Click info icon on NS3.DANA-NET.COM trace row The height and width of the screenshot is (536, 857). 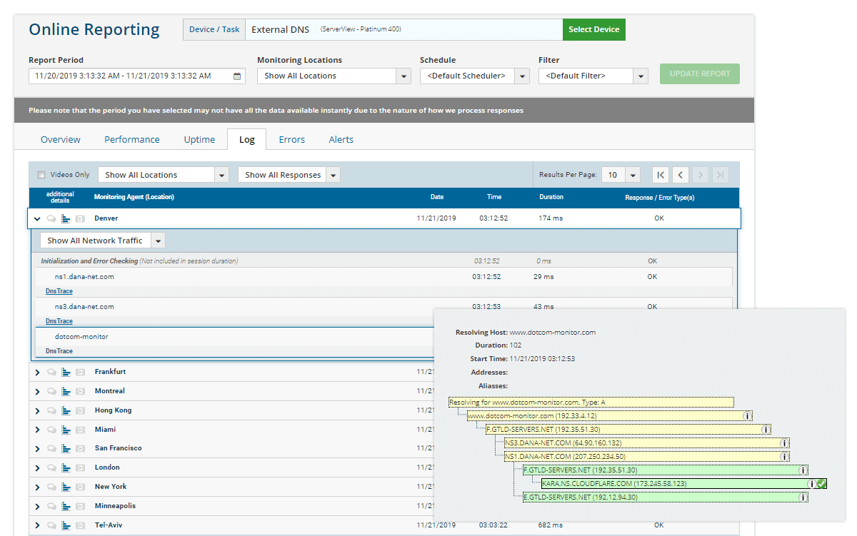784,443
